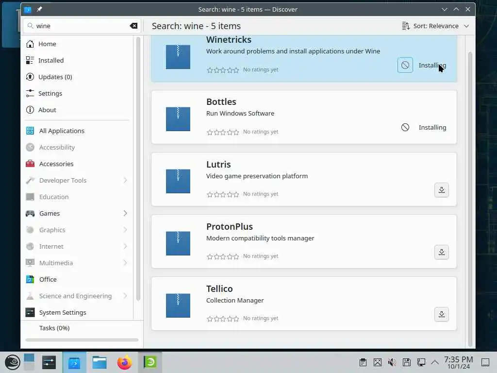Expand Graphics subcategories arrow
The image size is (497, 373).
(x=125, y=230)
